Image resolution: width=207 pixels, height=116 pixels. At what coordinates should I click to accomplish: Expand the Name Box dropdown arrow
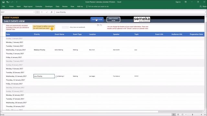[34, 12]
